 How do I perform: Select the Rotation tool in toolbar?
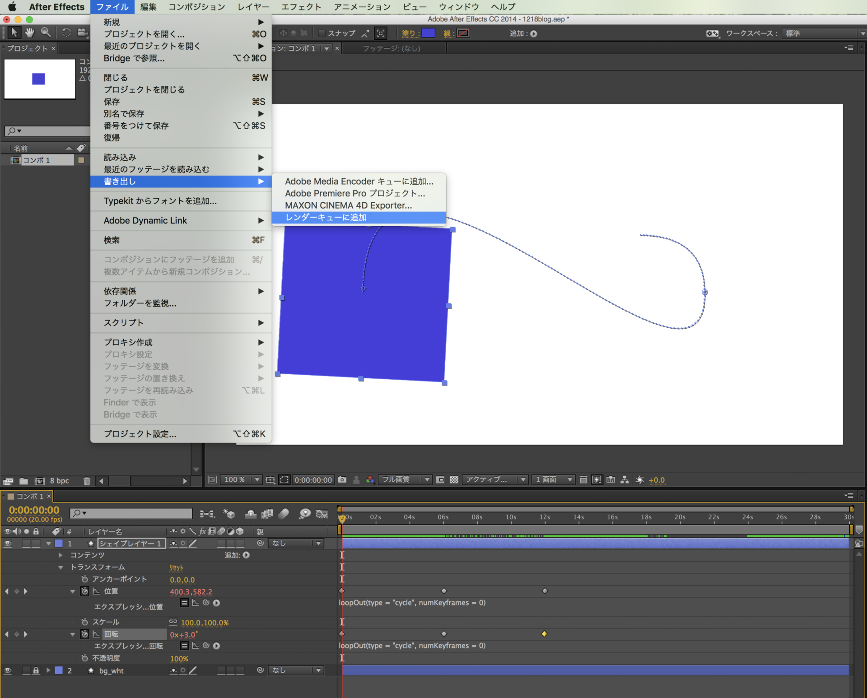click(x=66, y=33)
